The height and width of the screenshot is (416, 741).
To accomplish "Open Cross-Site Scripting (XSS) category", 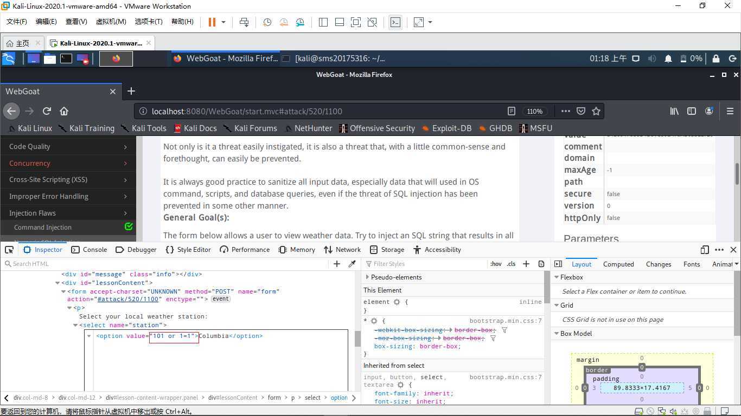I will coord(68,179).
